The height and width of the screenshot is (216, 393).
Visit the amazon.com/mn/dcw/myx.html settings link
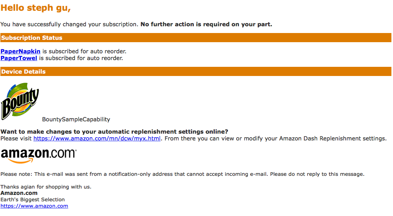(97, 138)
